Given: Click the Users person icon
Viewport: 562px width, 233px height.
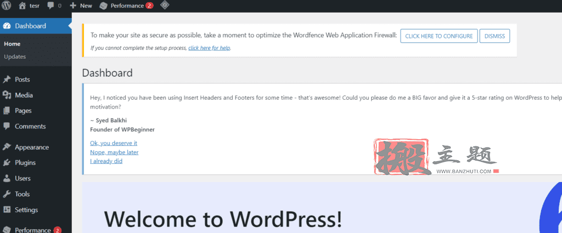Looking at the screenshot, I should point(7,178).
